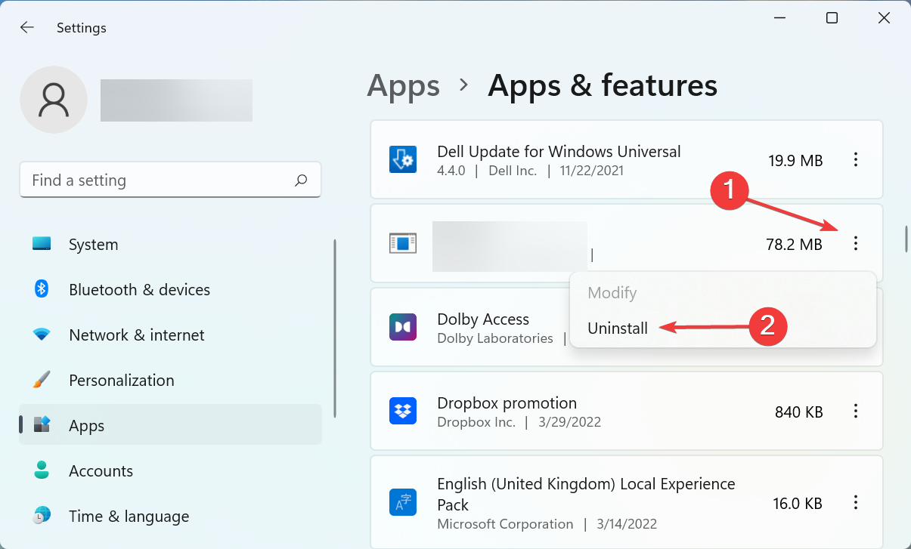Click the back arrow at top left
Viewport: 911px width, 549px height.
click(26, 27)
